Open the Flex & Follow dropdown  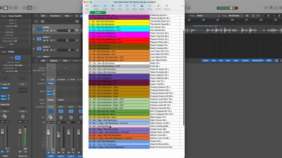coord(22,41)
